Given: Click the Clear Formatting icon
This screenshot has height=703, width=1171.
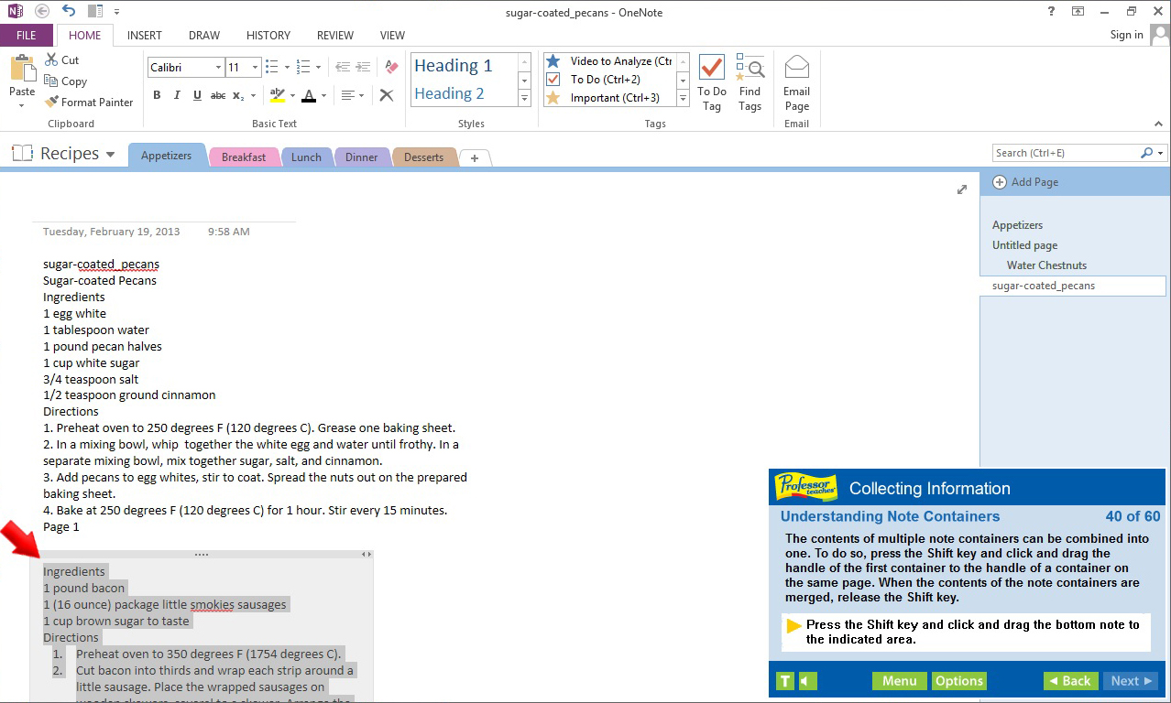Looking at the screenshot, I should click(x=386, y=94).
